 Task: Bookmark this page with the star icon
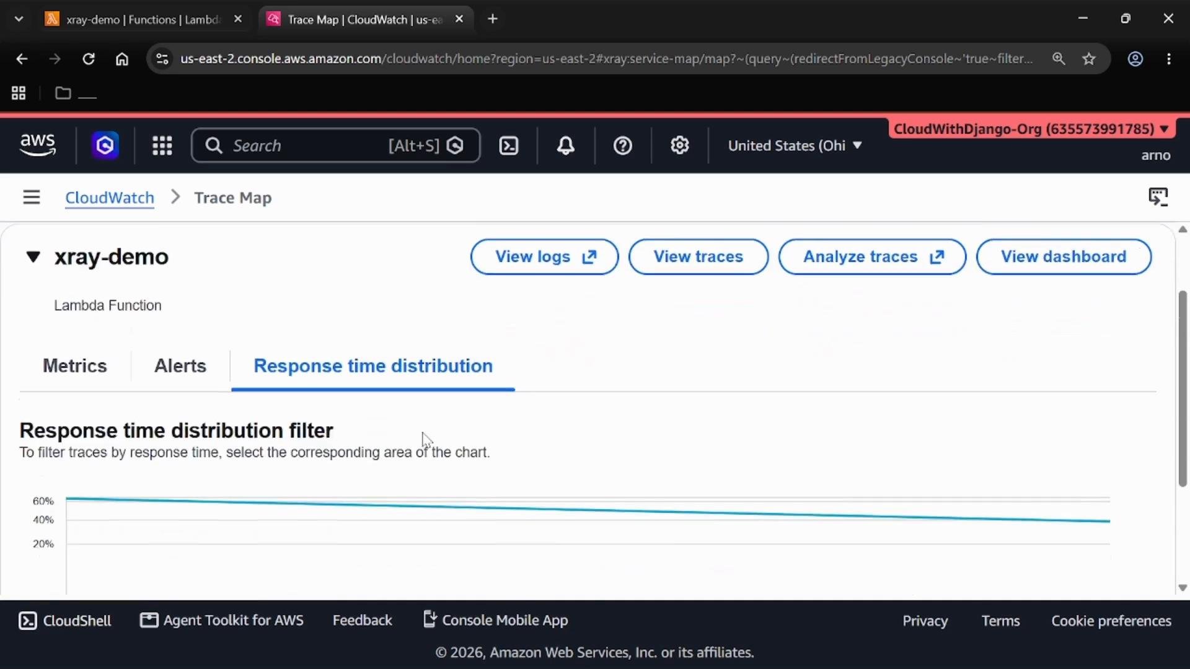point(1089,59)
